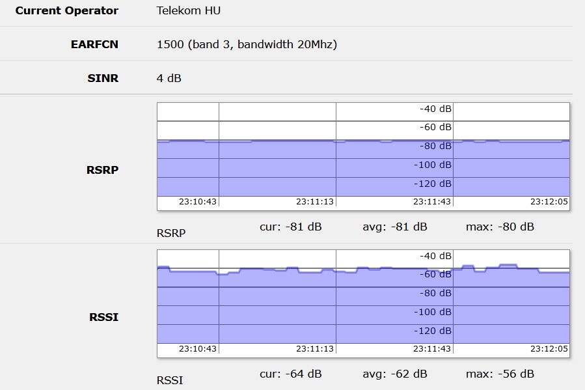This screenshot has width=585, height=390.
Task: Click the SINR label
Action: [103, 78]
